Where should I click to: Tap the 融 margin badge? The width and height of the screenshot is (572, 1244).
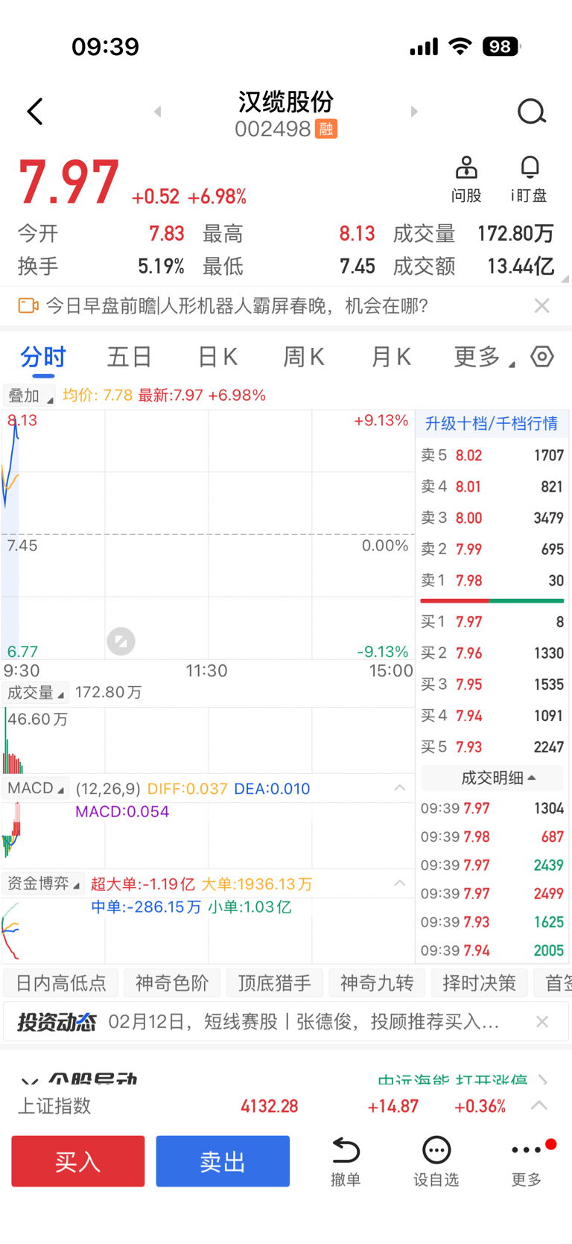click(326, 129)
